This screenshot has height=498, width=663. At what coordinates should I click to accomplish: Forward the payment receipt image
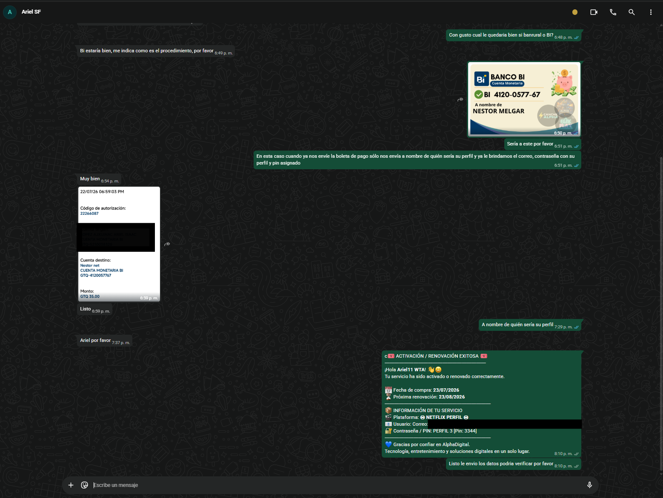pyautogui.click(x=167, y=244)
